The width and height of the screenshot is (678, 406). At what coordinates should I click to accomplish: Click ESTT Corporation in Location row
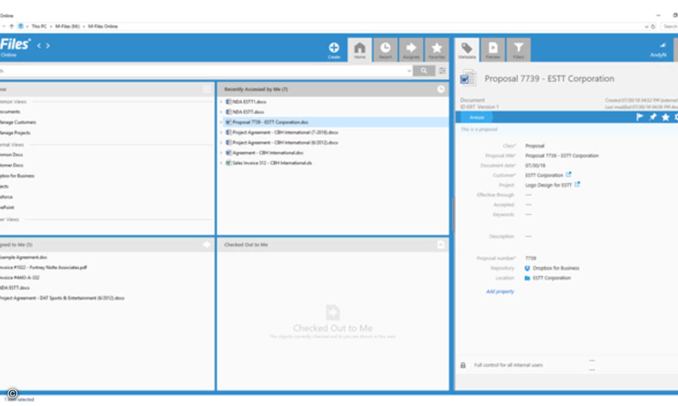(551, 278)
